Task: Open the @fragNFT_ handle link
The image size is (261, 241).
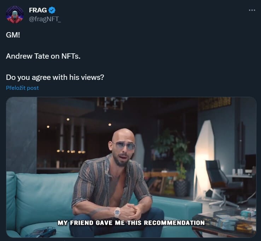Action: [x=45, y=19]
